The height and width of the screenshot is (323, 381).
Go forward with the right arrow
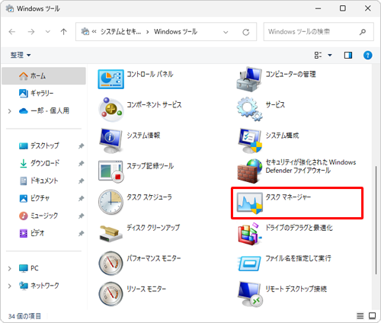point(31,32)
